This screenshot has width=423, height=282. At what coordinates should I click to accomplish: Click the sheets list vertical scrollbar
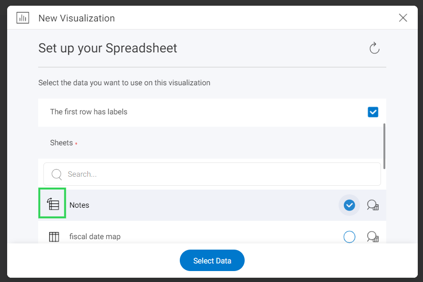pos(384,146)
